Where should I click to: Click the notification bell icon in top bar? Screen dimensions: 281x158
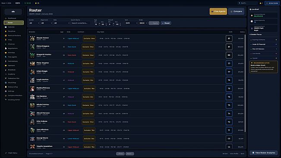point(260,3)
